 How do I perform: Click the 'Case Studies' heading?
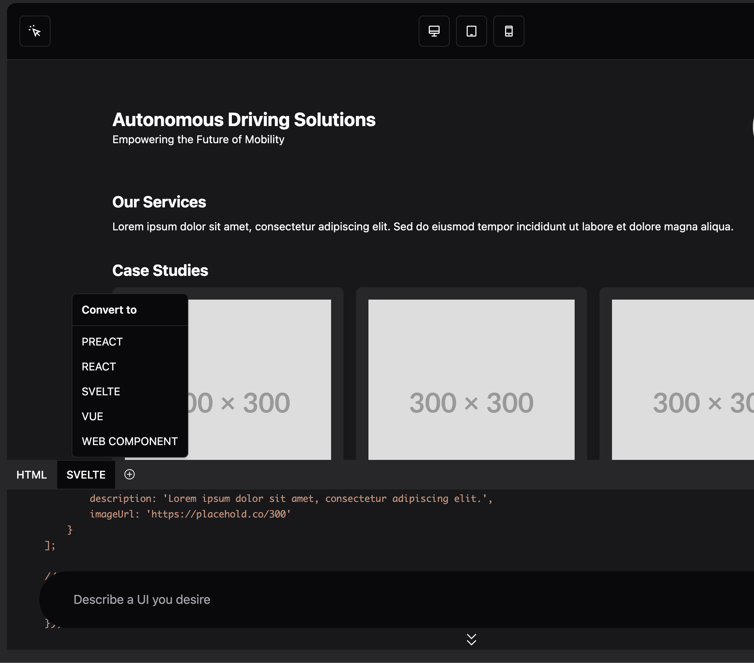point(160,270)
